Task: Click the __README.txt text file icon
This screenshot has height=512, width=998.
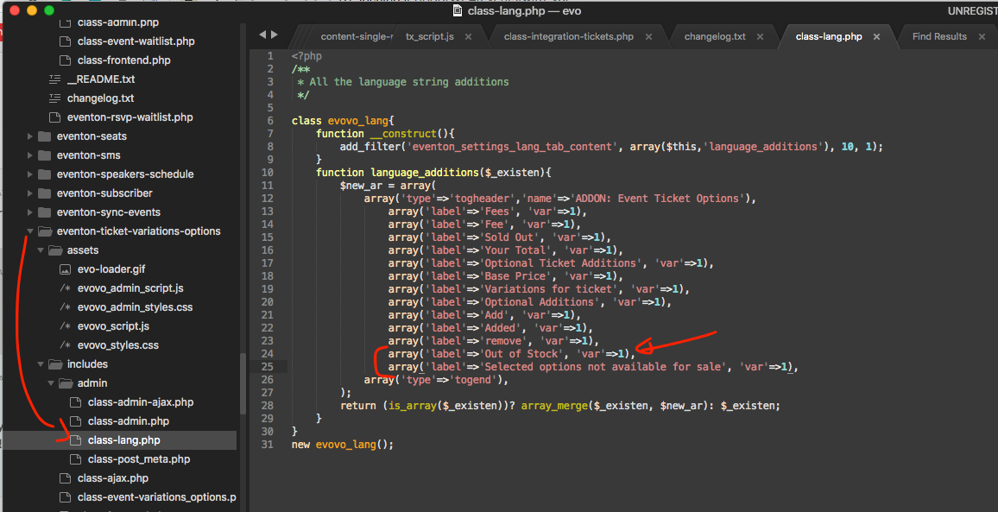Action: (x=55, y=79)
